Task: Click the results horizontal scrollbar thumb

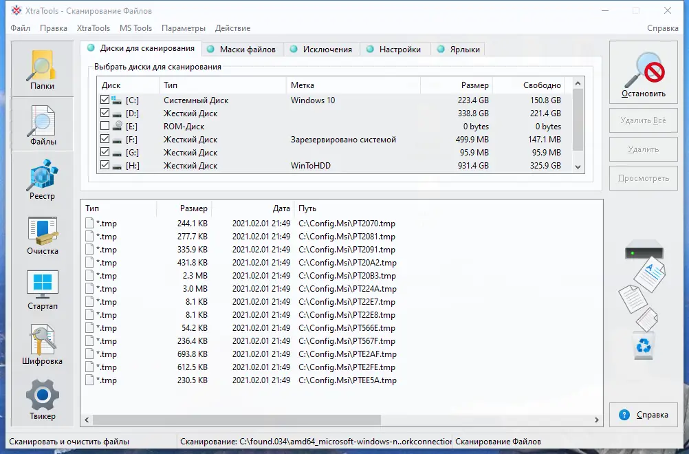Action: 237,420
